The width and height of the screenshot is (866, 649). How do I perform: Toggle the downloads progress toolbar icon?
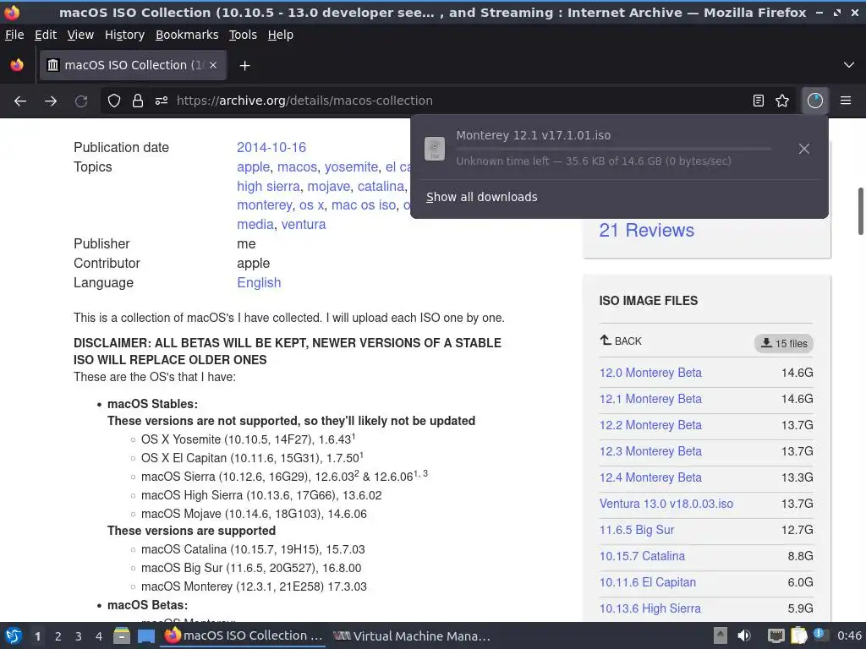(x=815, y=101)
